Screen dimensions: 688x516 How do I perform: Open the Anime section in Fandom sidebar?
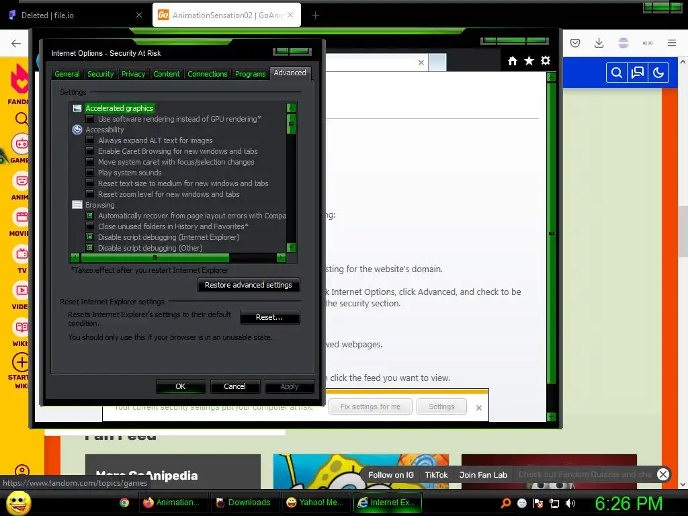tap(21, 185)
